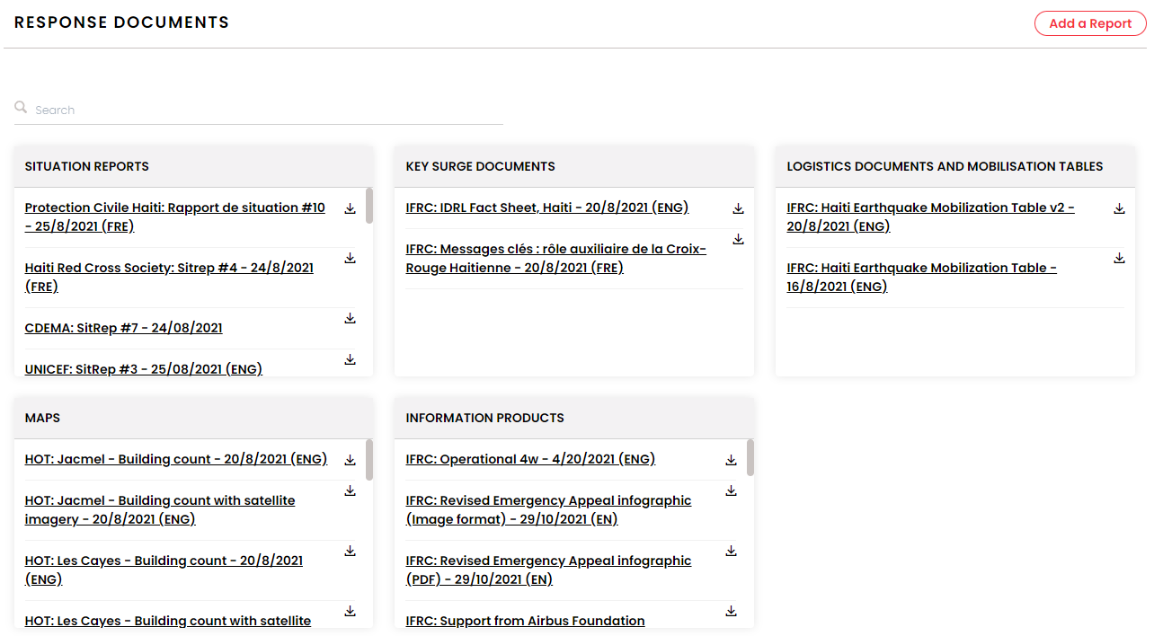Download UNICEF SitRep #3 file
The image size is (1154, 636).
pos(351,359)
